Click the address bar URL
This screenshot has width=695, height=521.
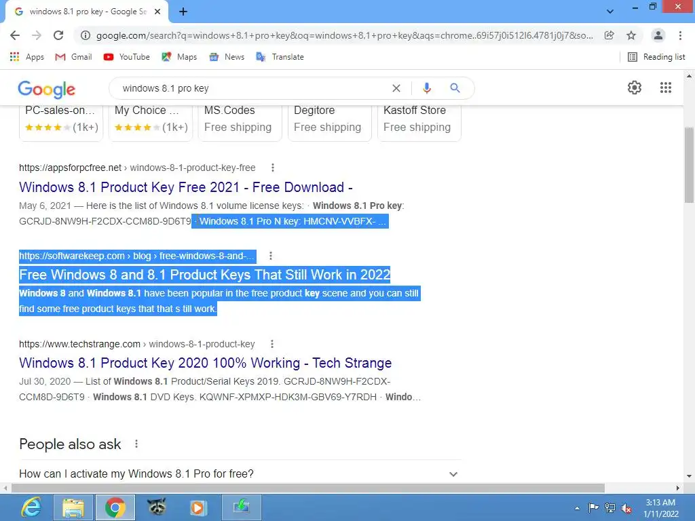tap(344, 35)
